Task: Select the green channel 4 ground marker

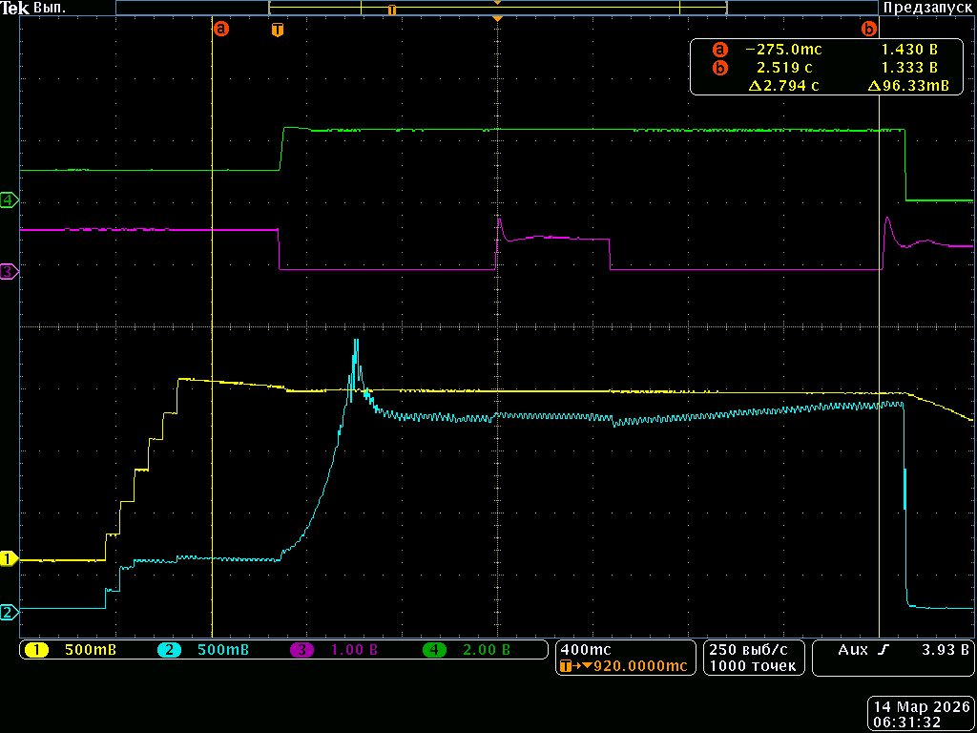Action: click(9, 199)
